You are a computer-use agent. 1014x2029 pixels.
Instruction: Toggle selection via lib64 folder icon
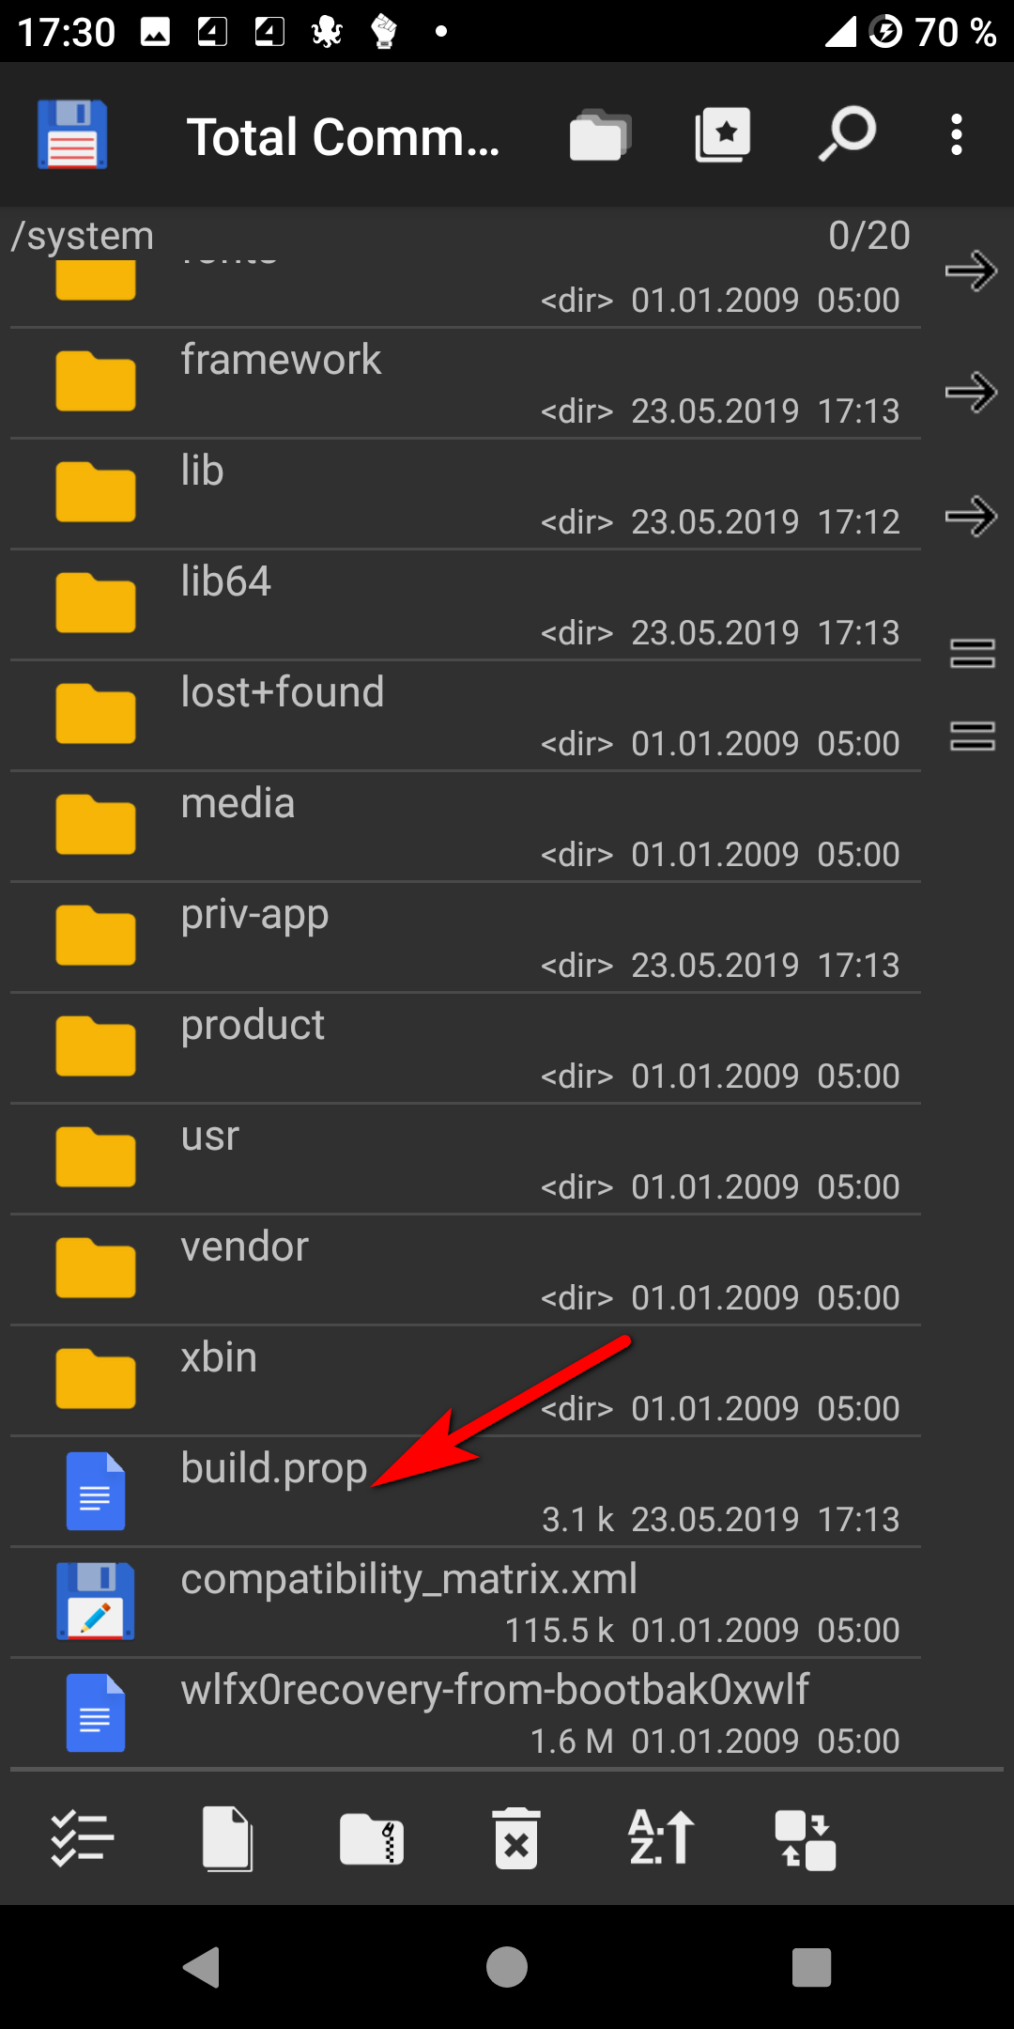click(95, 603)
